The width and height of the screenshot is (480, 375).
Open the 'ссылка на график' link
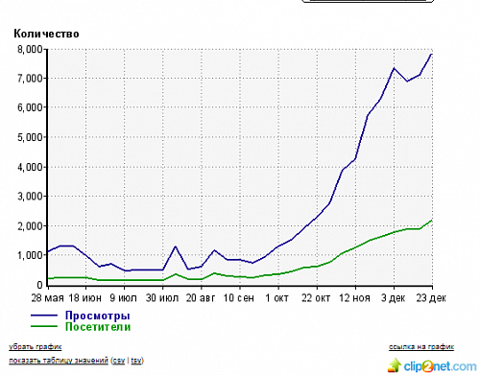tap(421, 347)
